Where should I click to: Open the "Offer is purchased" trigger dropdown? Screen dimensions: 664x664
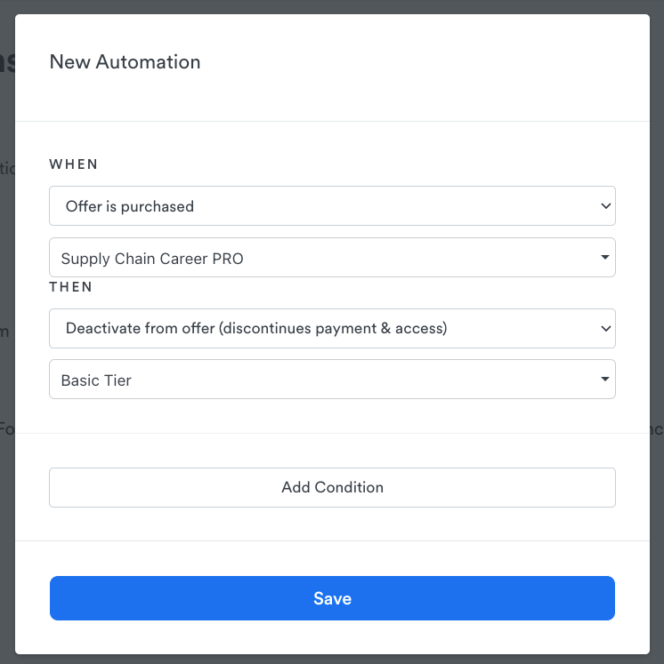331,206
